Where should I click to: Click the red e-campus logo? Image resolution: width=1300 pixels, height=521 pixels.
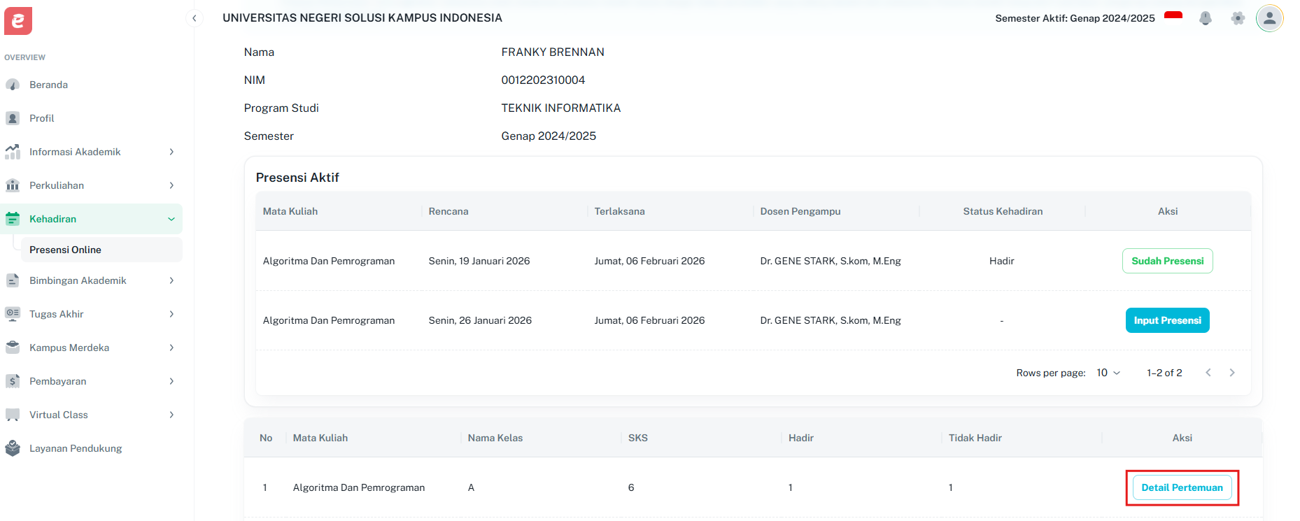click(x=18, y=21)
